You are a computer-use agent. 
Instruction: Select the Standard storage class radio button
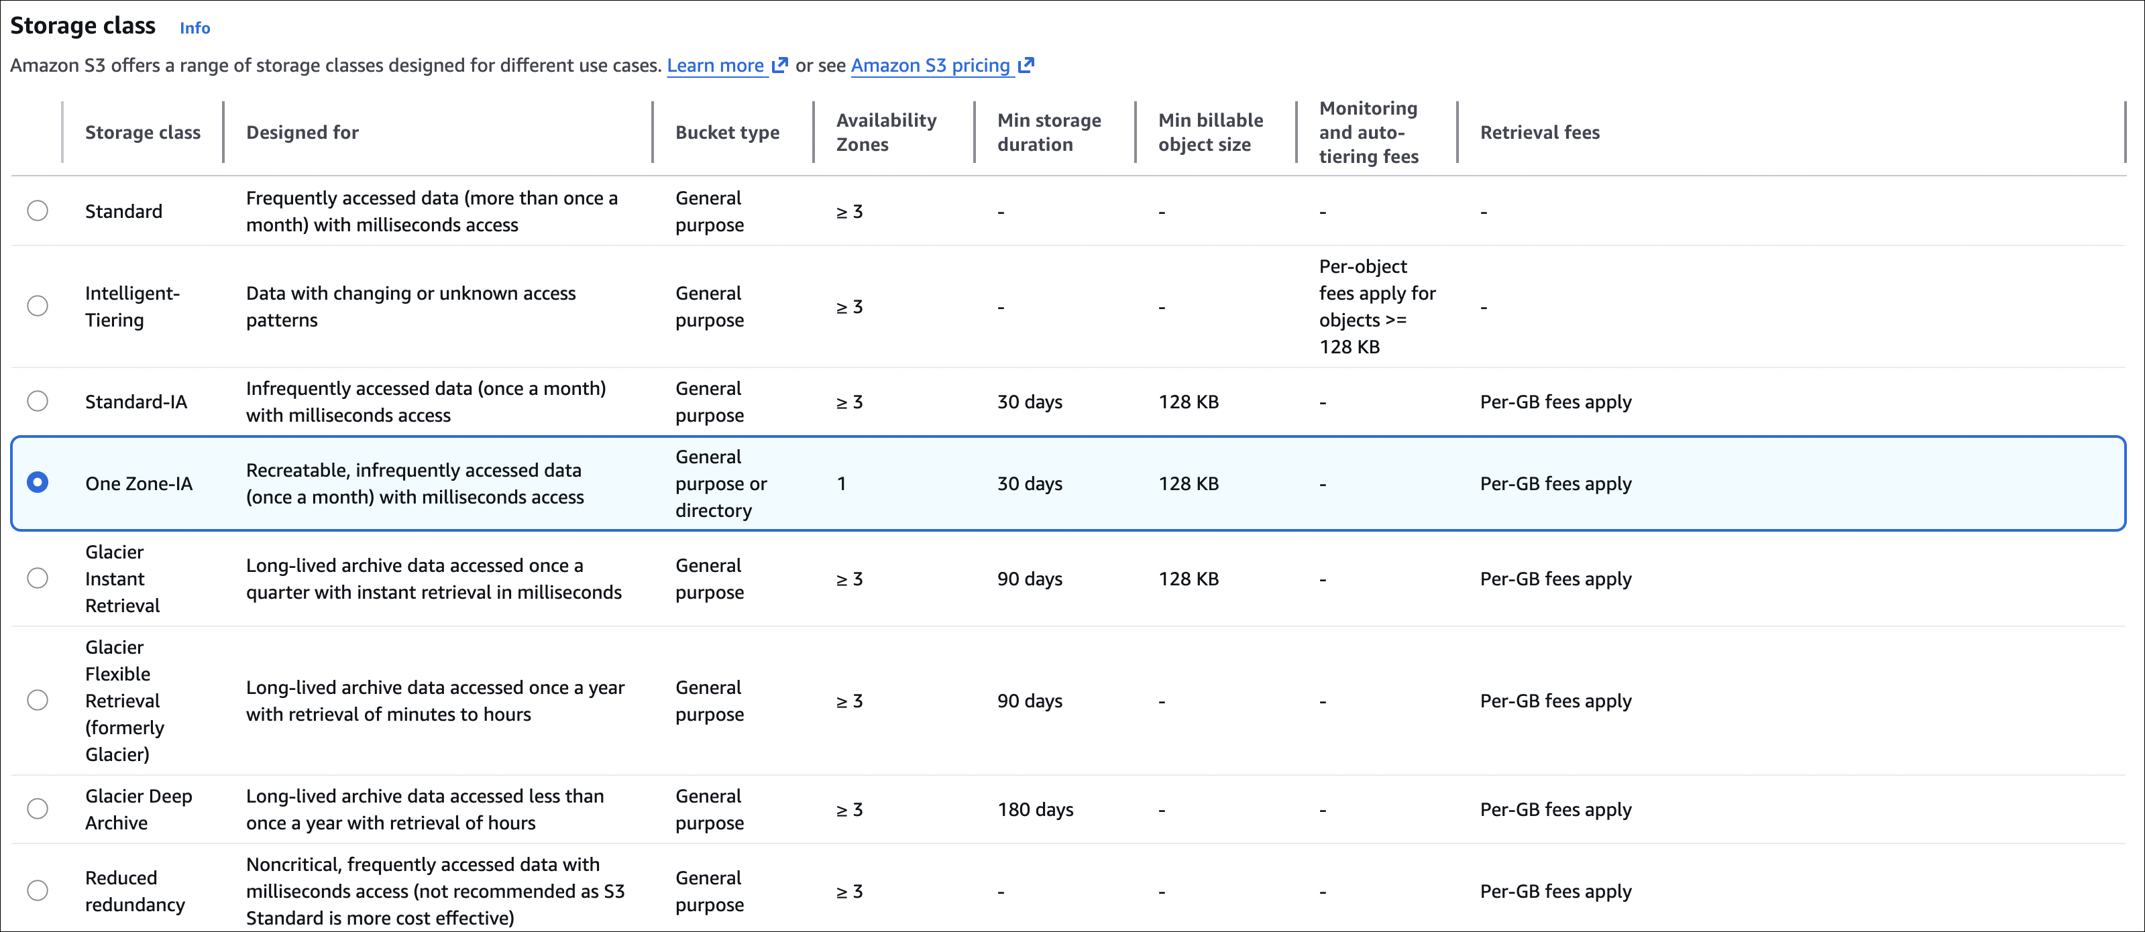[x=38, y=211]
